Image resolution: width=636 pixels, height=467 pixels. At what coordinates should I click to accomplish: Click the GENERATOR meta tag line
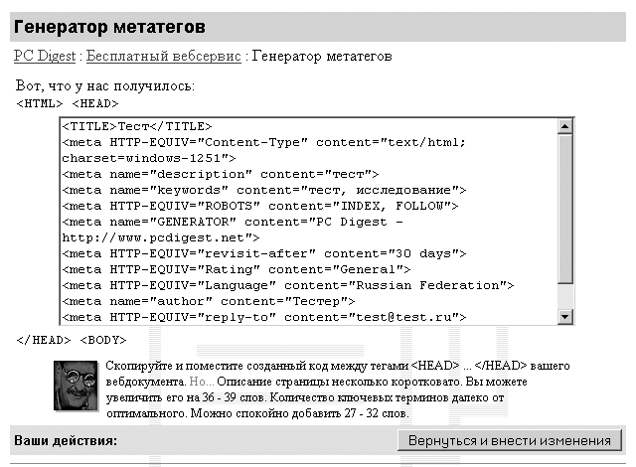point(232,222)
